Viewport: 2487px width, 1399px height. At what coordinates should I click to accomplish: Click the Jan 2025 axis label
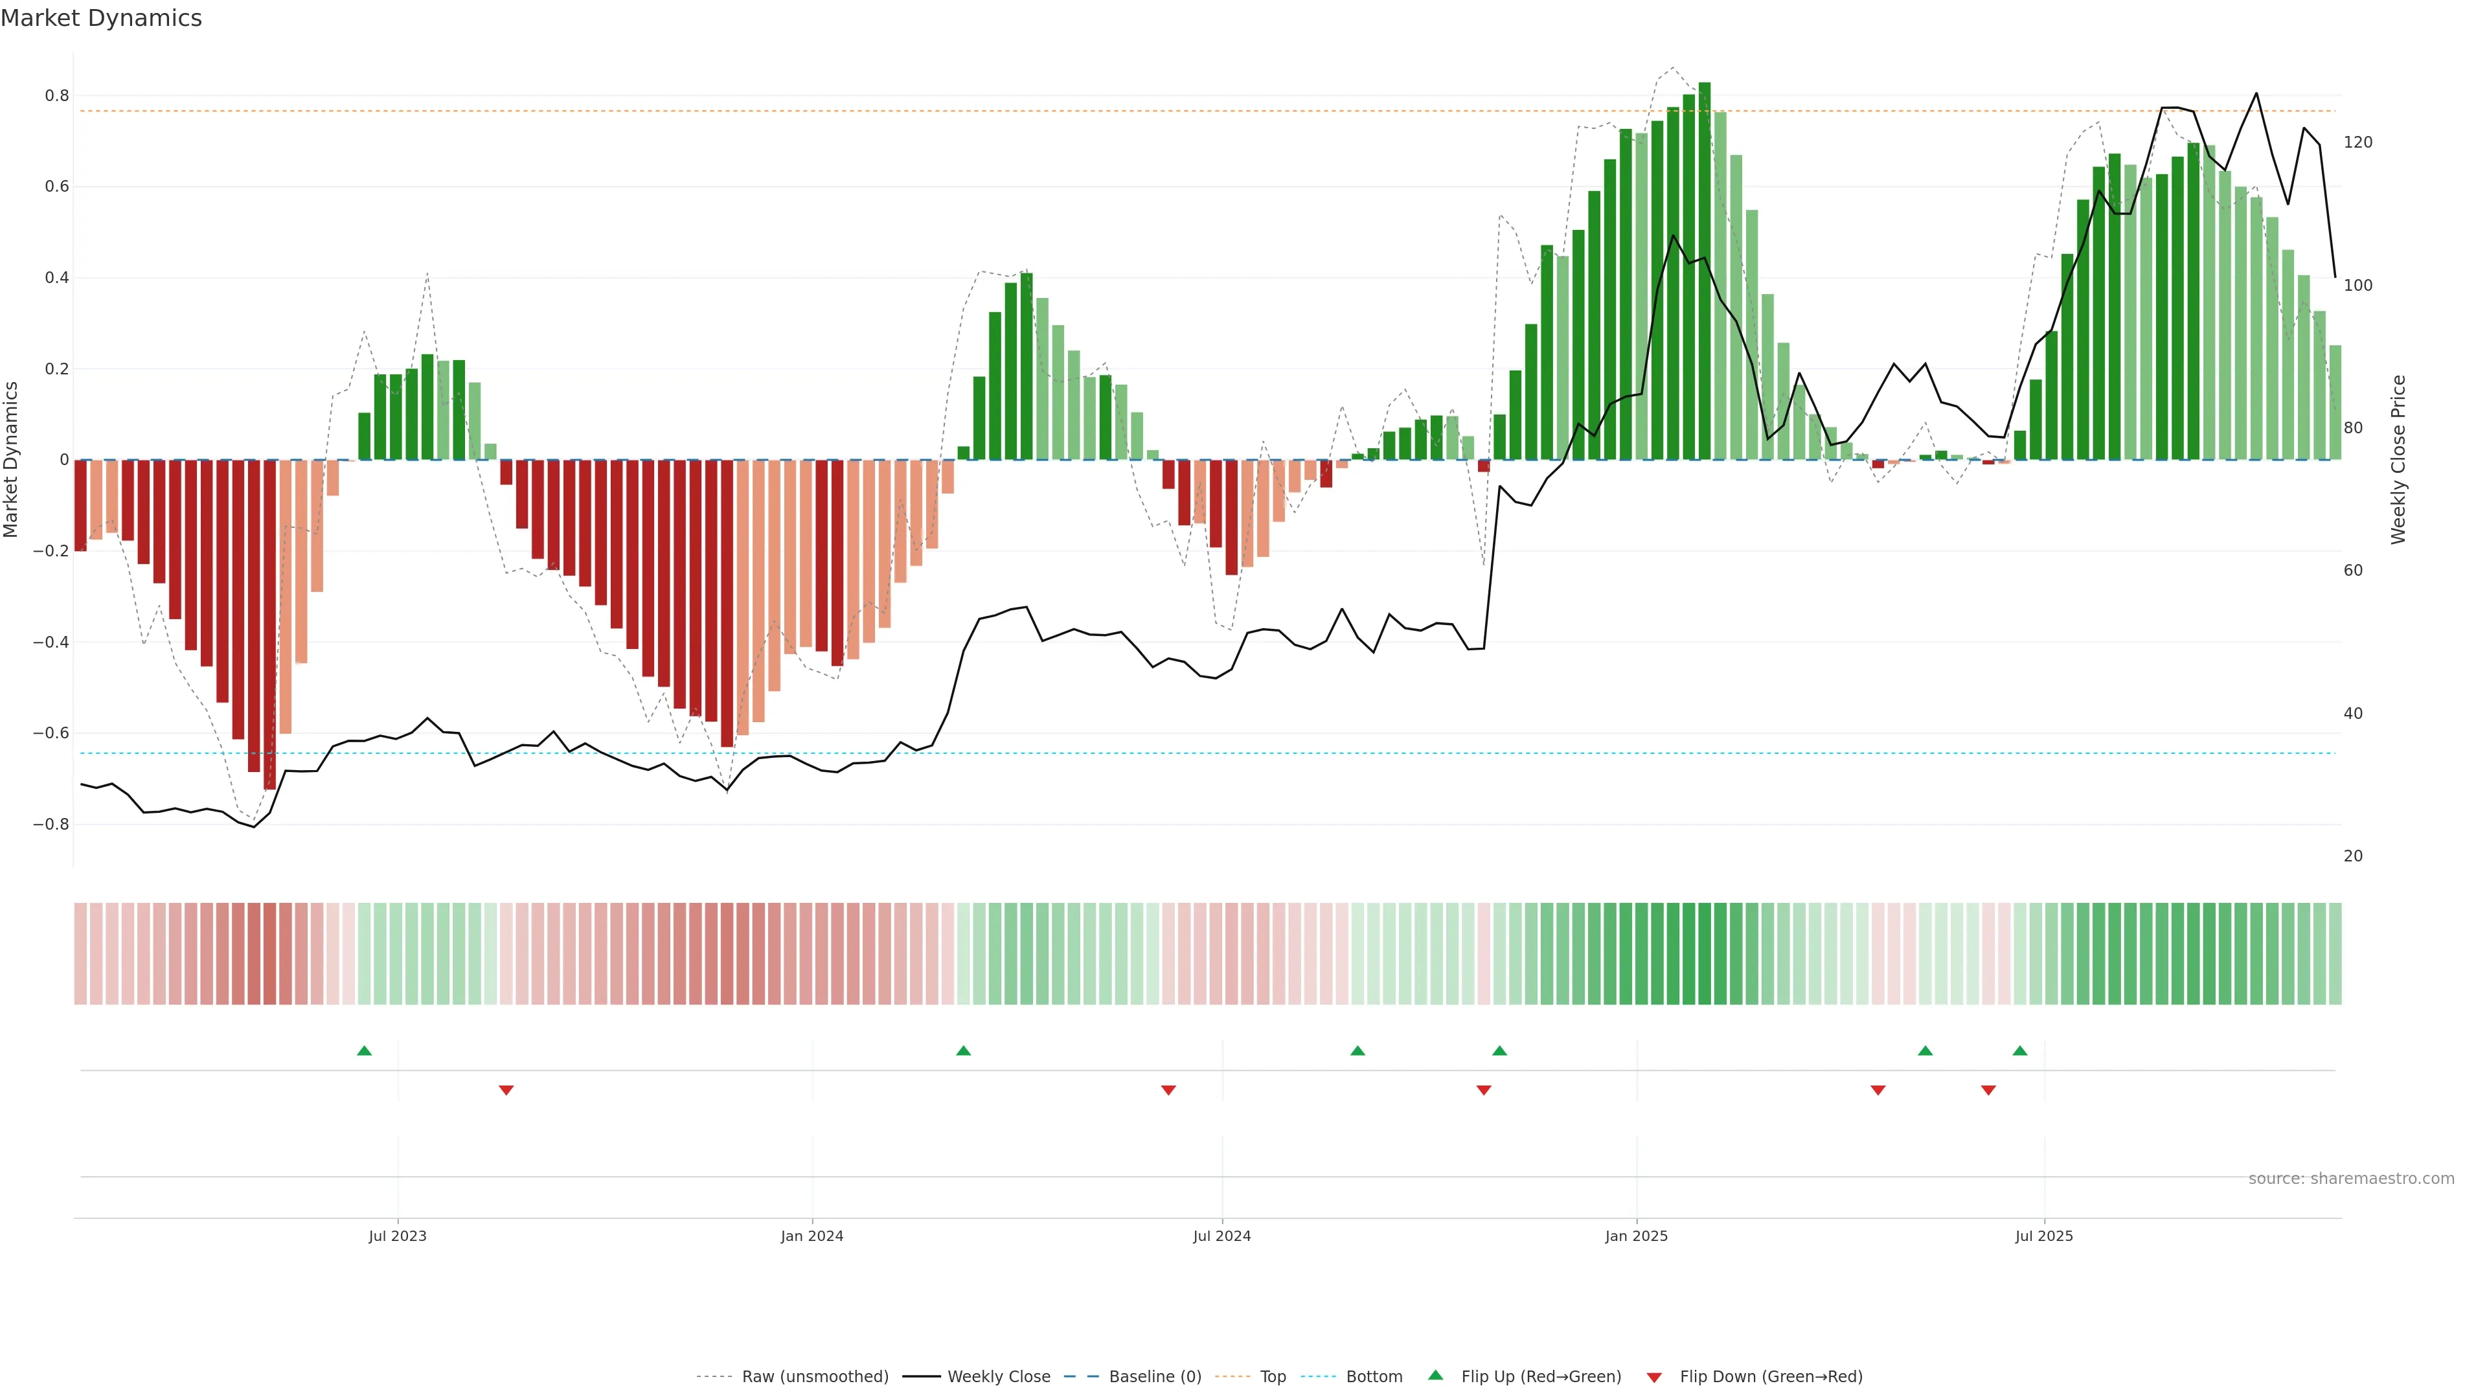point(1637,1236)
